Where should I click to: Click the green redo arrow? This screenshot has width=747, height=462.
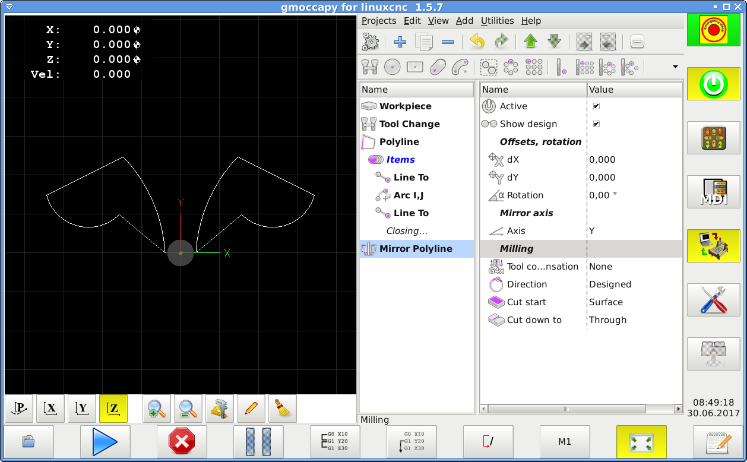[x=501, y=42]
